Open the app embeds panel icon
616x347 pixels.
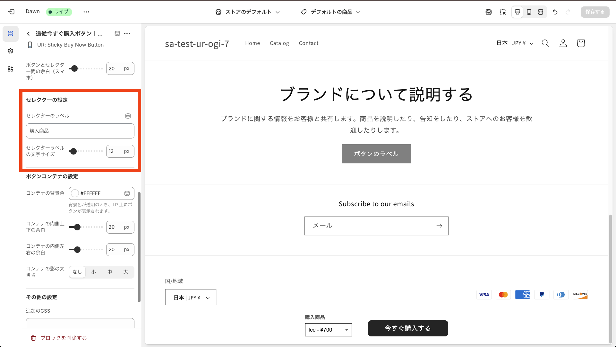tap(10, 69)
